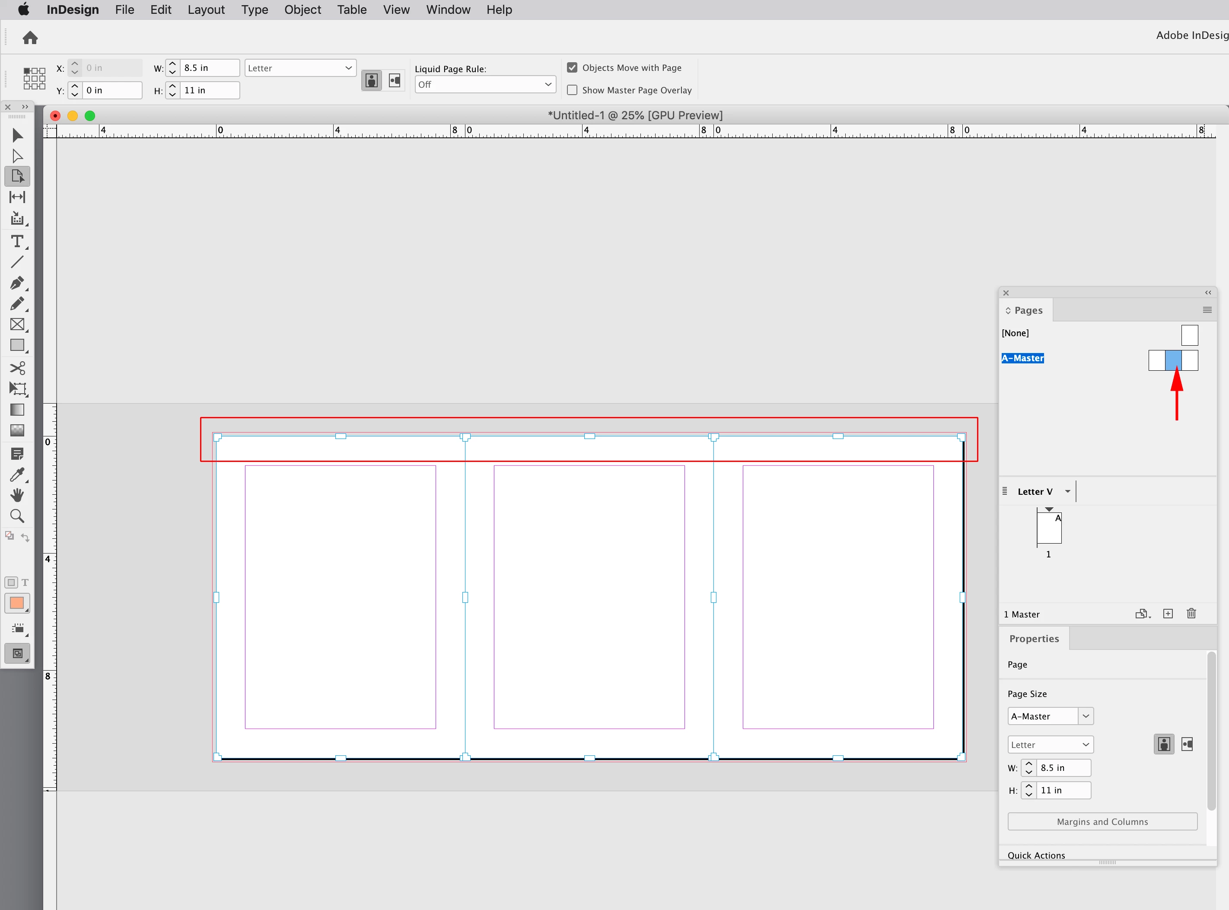Expand the A-Master dropdown in Properties
The height and width of the screenshot is (910, 1229).
click(x=1085, y=716)
